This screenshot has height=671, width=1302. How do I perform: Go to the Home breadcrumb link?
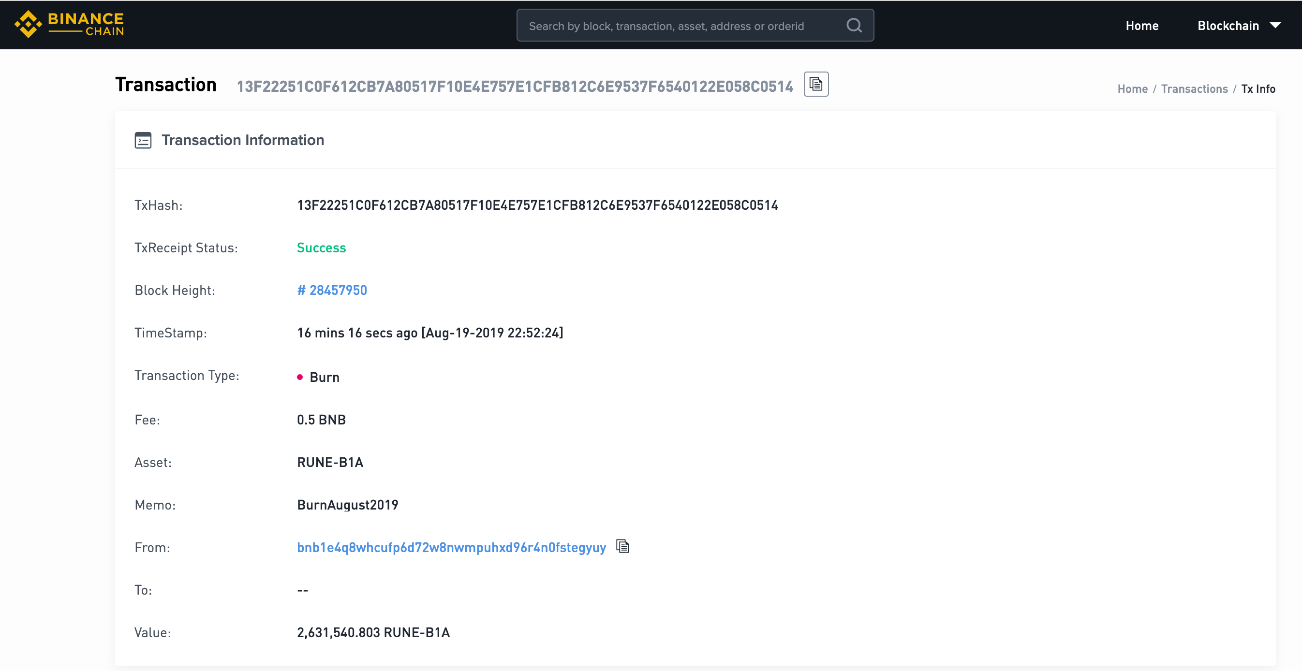click(x=1132, y=89)
